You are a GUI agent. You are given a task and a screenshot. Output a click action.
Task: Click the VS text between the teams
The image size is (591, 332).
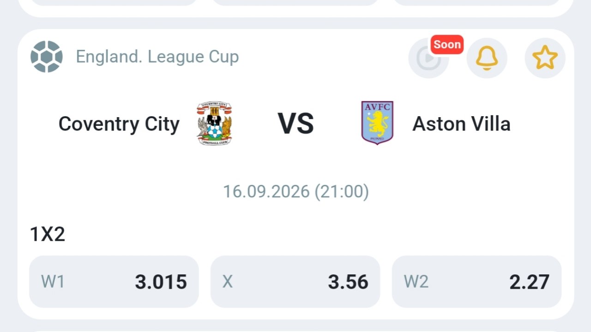coord(296,124)
